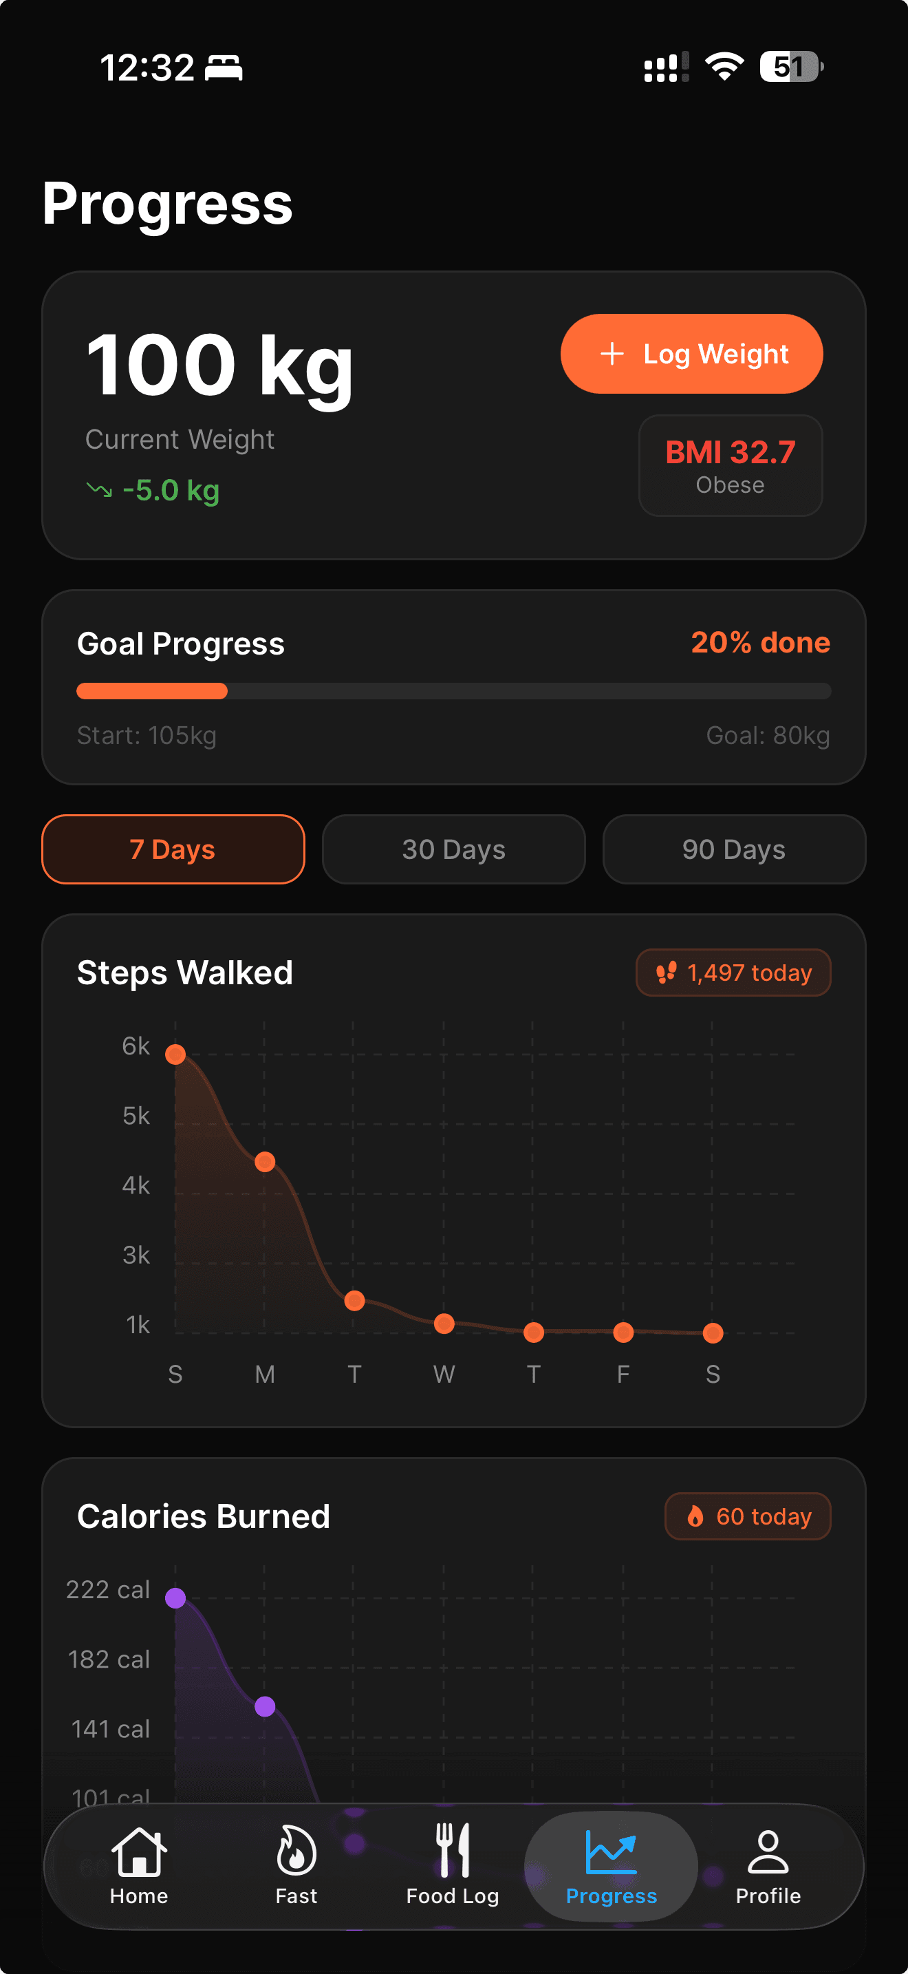Tap the Goal Progress bar

pyautogui.click(x=453, y=691)
